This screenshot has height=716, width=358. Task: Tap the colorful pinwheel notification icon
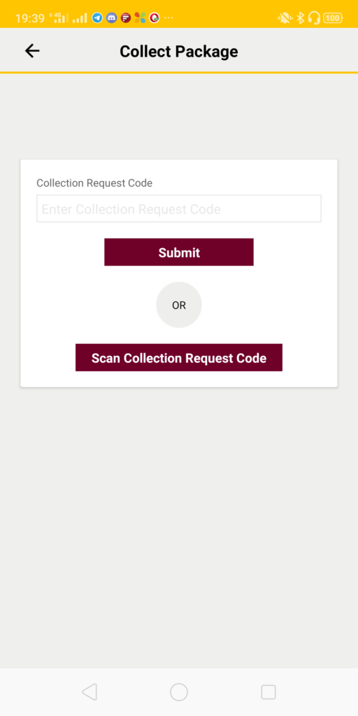pos(140,17)
